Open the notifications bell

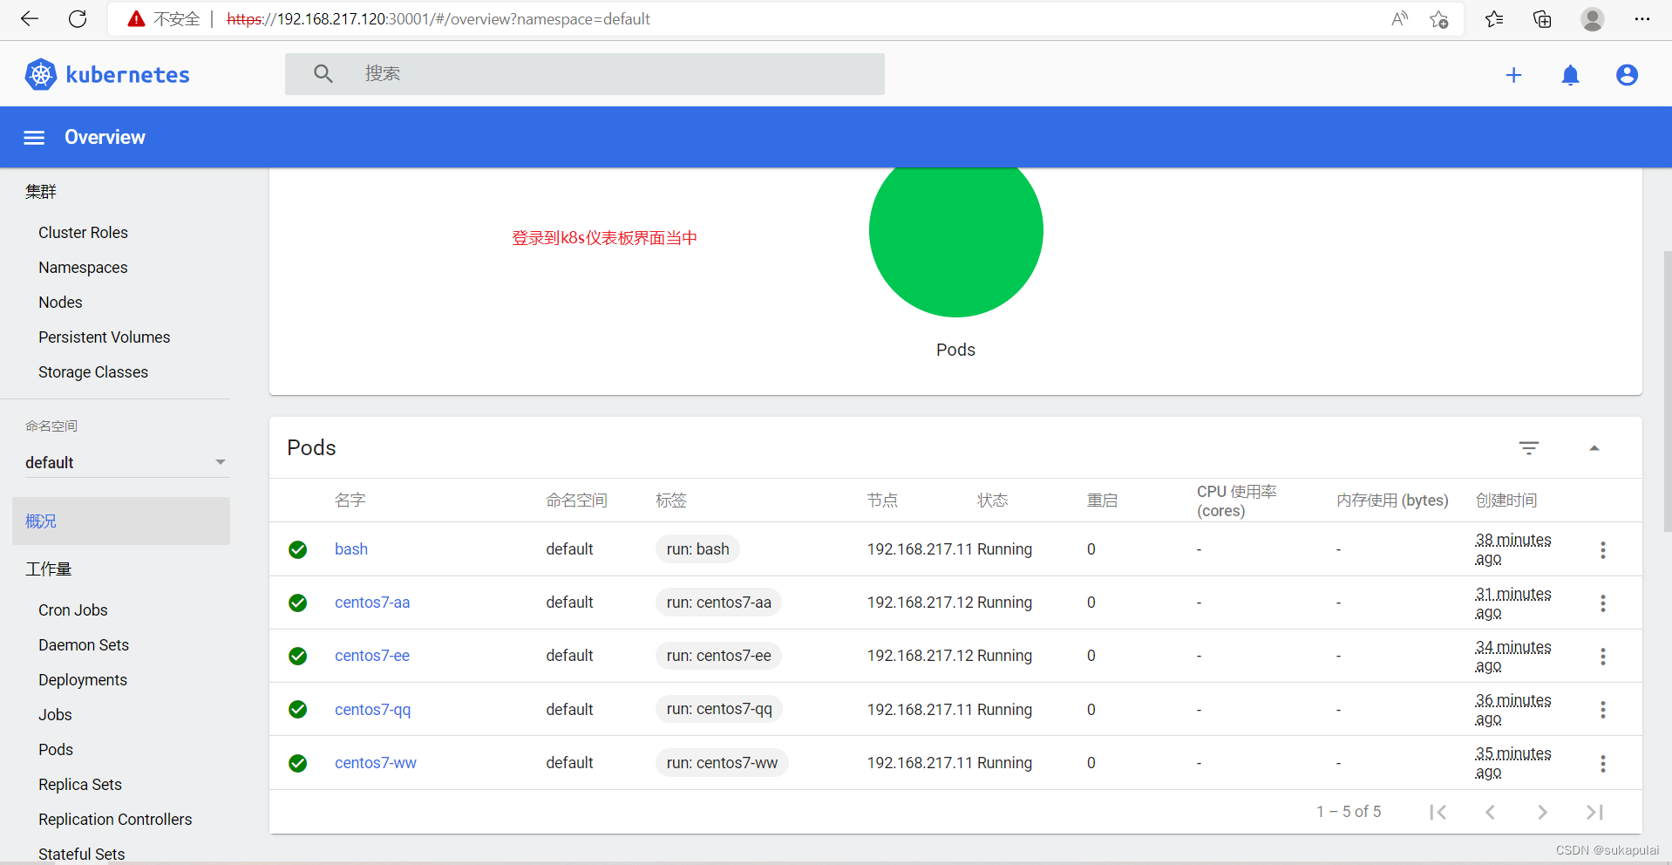click(1570, 75)
